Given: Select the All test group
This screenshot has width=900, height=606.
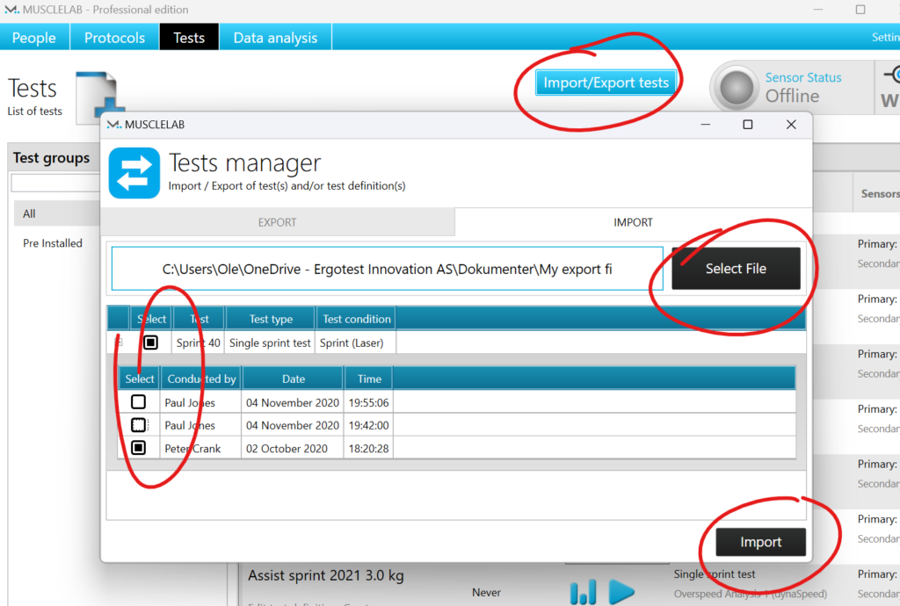Looking at the screenshot, I should click(57, 213).
